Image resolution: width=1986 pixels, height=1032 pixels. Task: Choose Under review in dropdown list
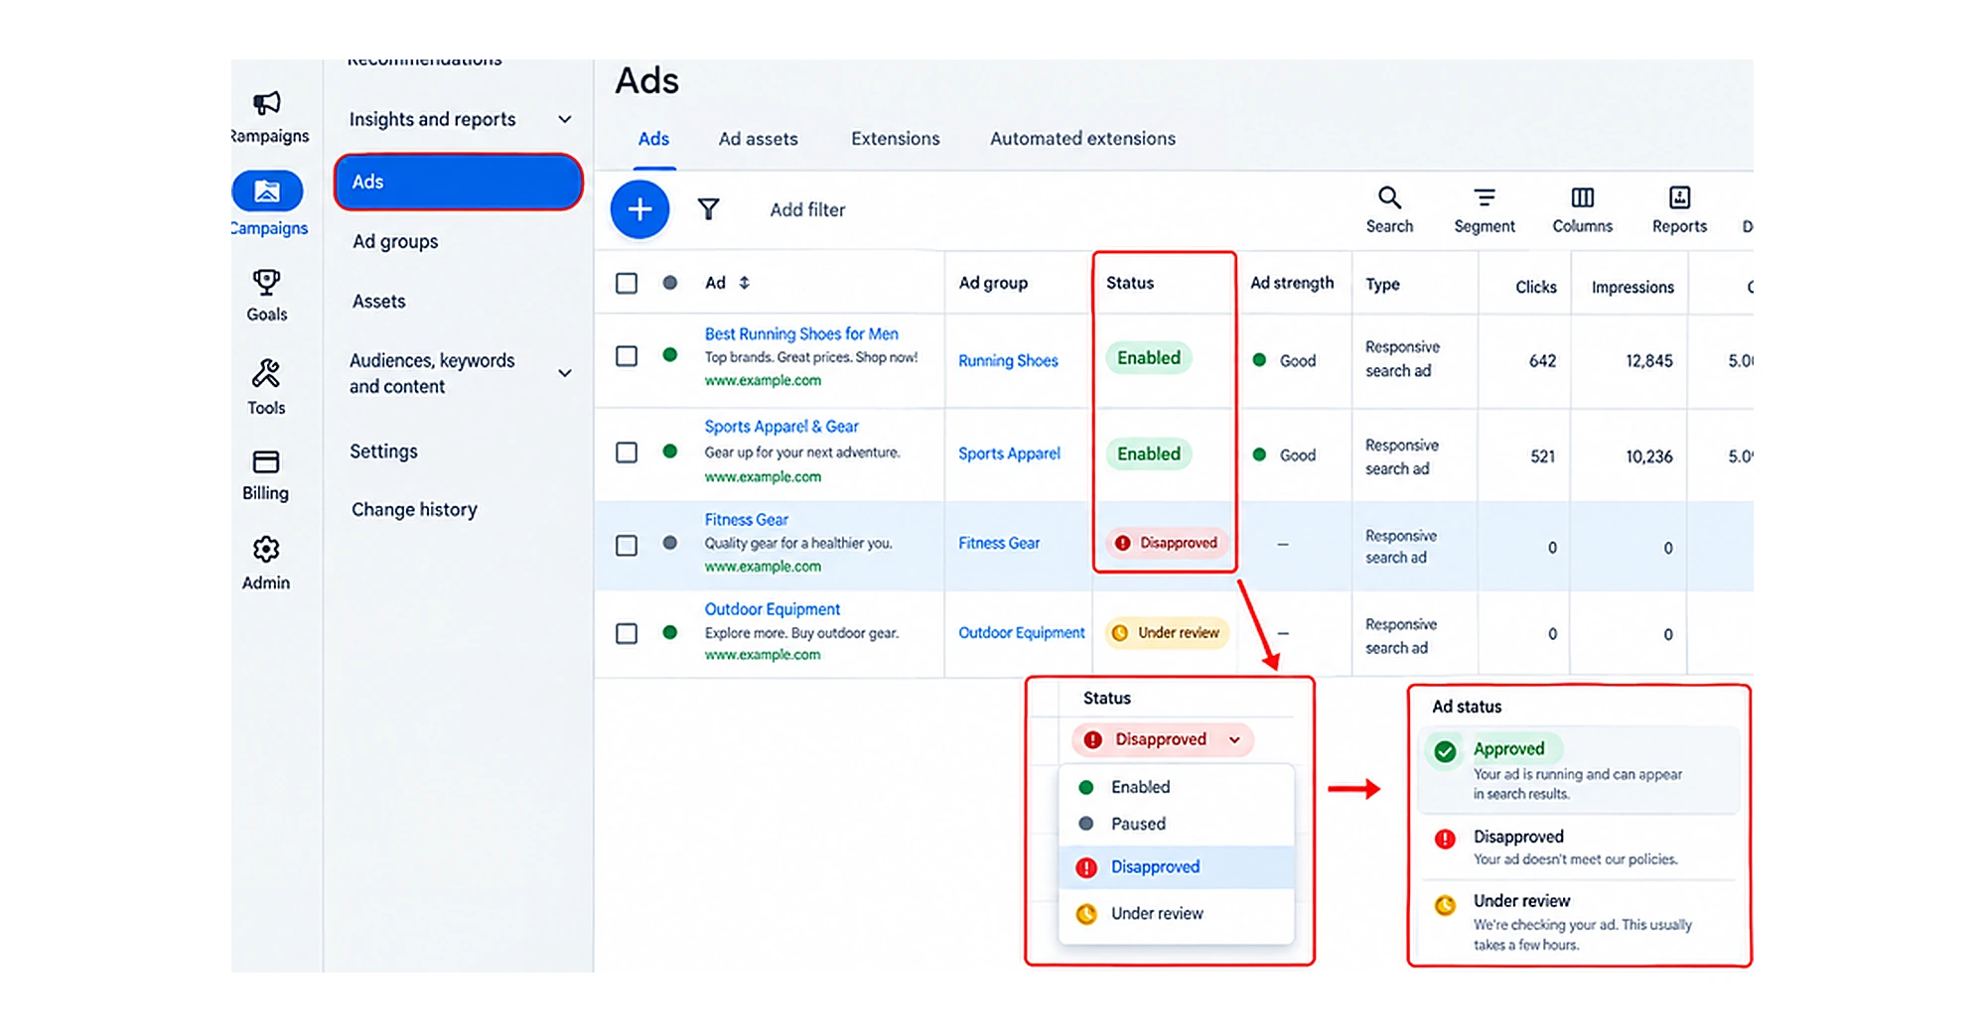point(1177,913)
